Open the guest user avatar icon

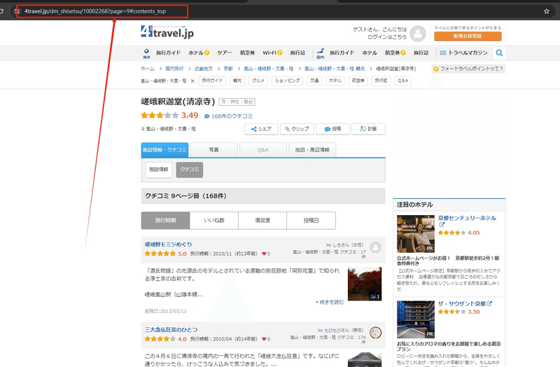tap(418, 33)
